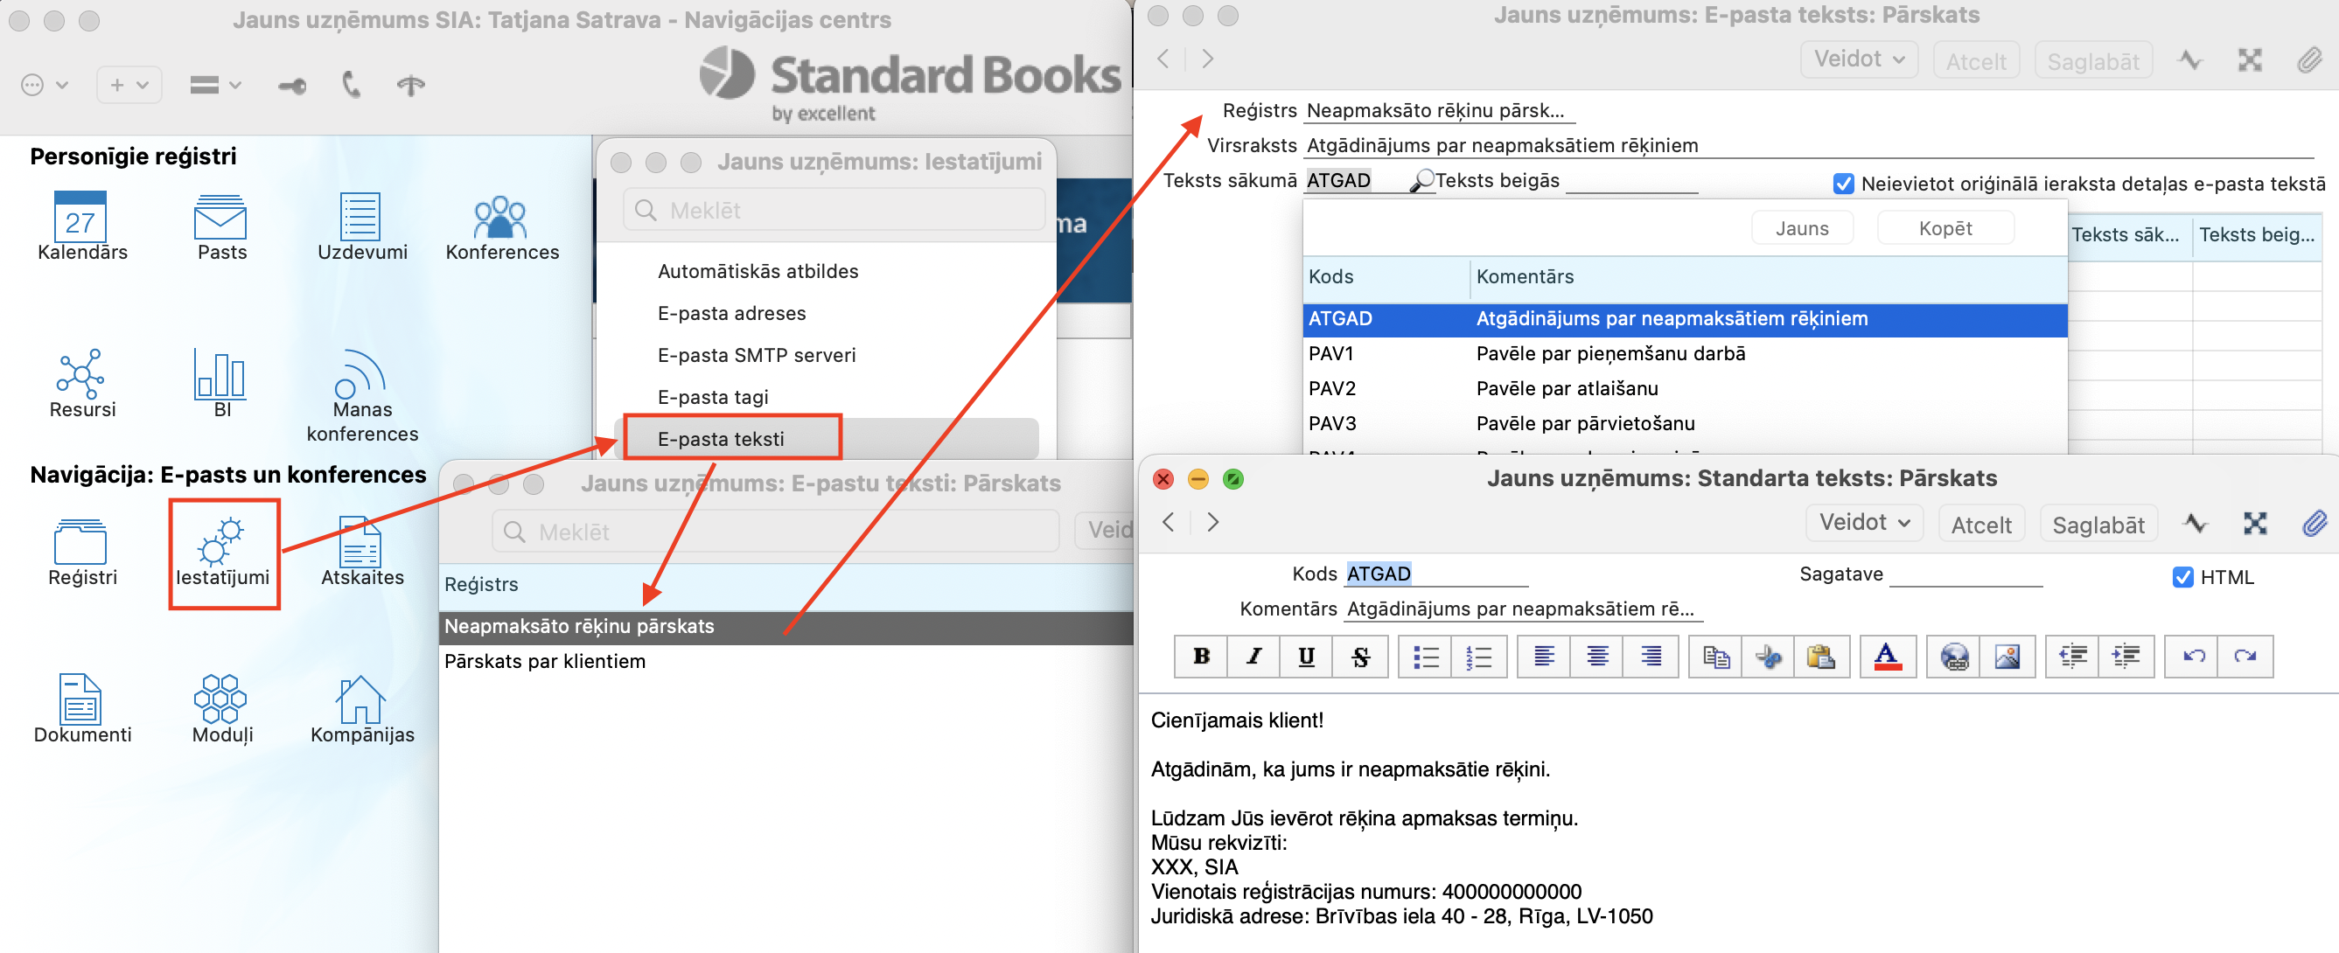The image size is (2339, 953).
Task: Open the attachments paperclip in Standarta teksts
Action: 2314,524
